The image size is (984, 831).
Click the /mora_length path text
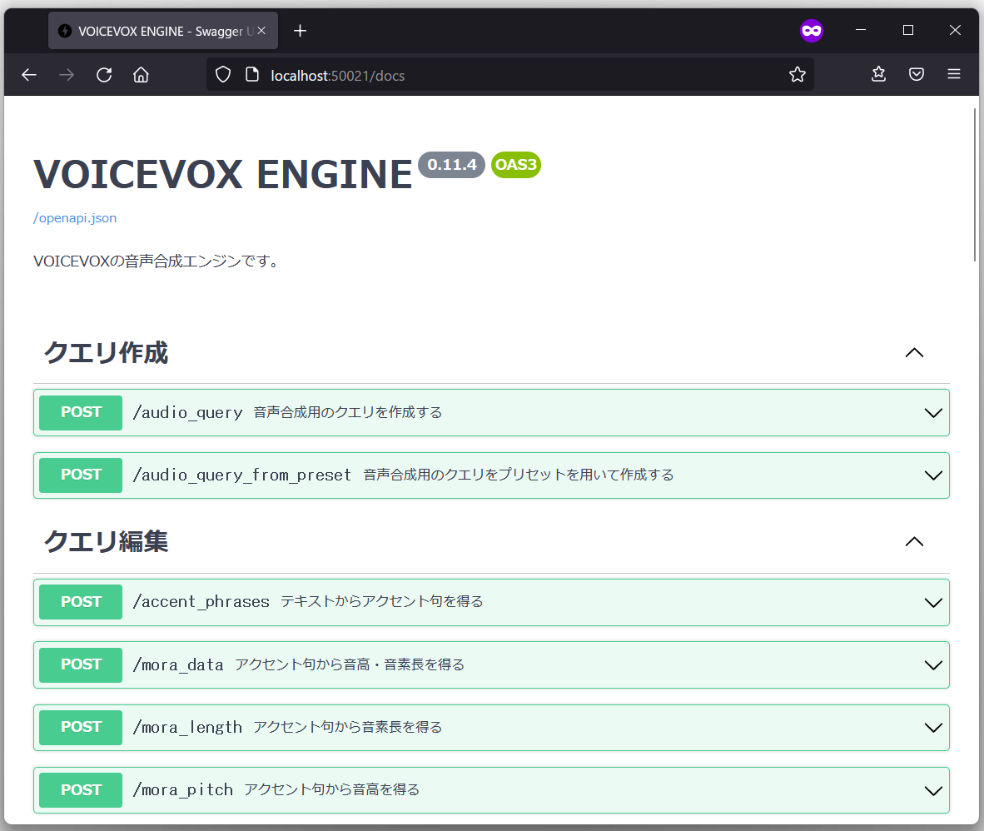(187, 728)
